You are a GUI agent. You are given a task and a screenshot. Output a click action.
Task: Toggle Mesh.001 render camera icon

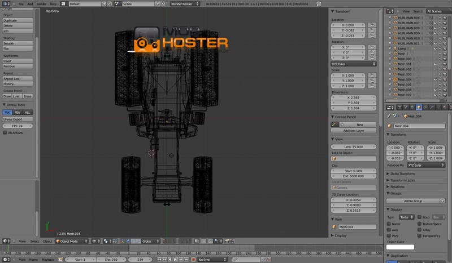[x=445, y=64]
